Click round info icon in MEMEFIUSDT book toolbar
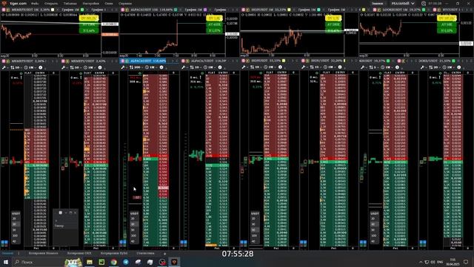474x267 pixels. [41, 67]
